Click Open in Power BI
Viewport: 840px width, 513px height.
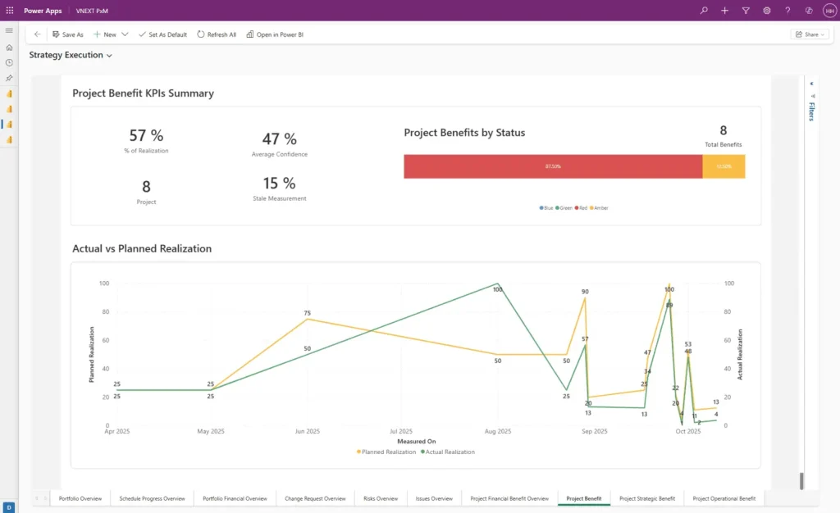coord(275,34)
